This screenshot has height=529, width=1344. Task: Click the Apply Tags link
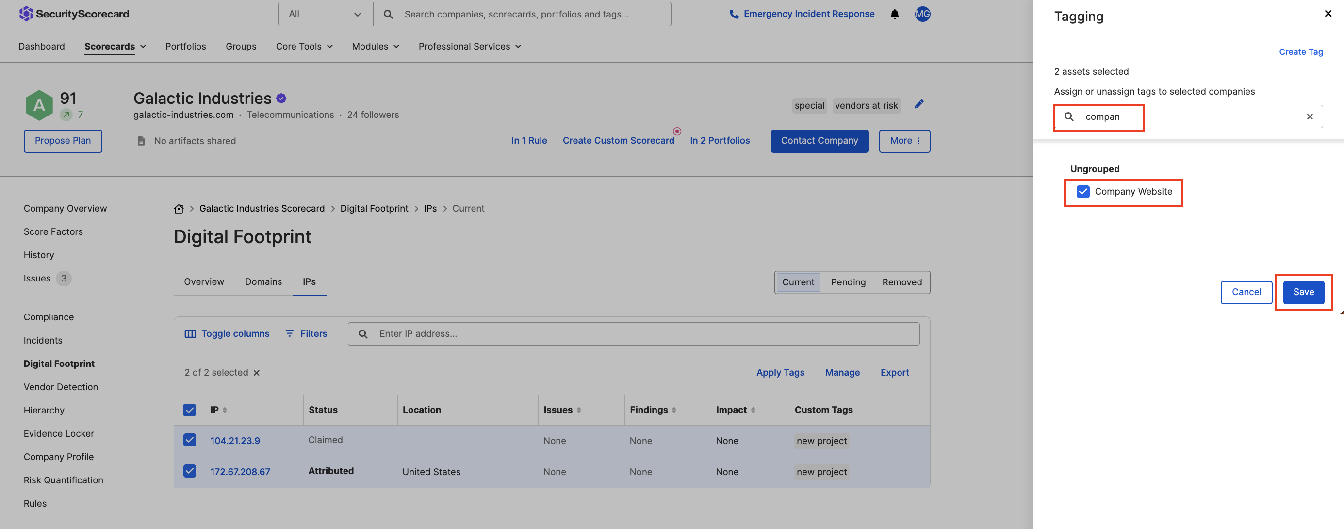780,373
